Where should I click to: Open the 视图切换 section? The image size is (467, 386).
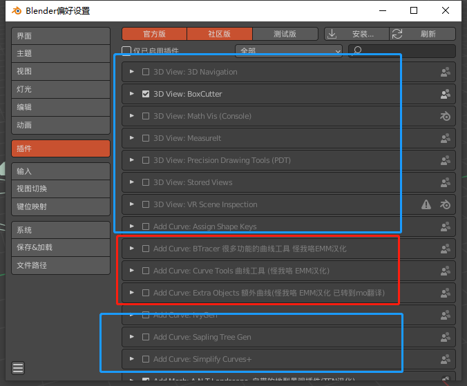(61, 189)
